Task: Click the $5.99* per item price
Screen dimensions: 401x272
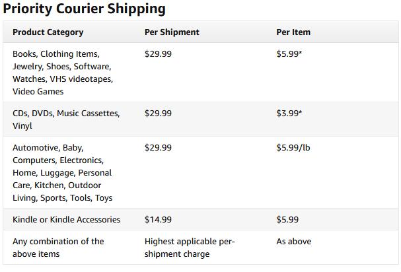Action: click(289, 54)
